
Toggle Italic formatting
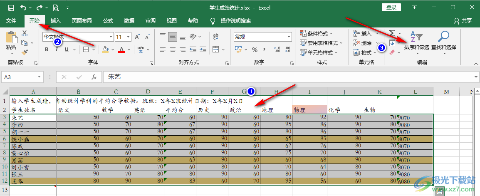pos(57,50)
